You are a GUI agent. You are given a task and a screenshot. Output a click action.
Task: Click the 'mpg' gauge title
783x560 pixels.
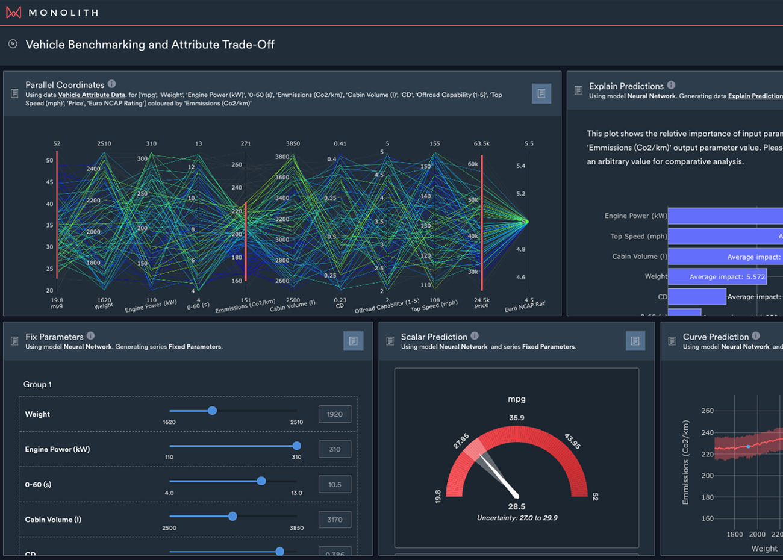coord(517,399)
